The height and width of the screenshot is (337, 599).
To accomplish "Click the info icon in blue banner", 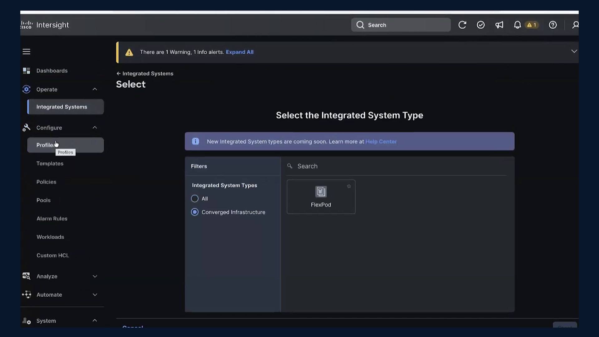I will point(195,141).
